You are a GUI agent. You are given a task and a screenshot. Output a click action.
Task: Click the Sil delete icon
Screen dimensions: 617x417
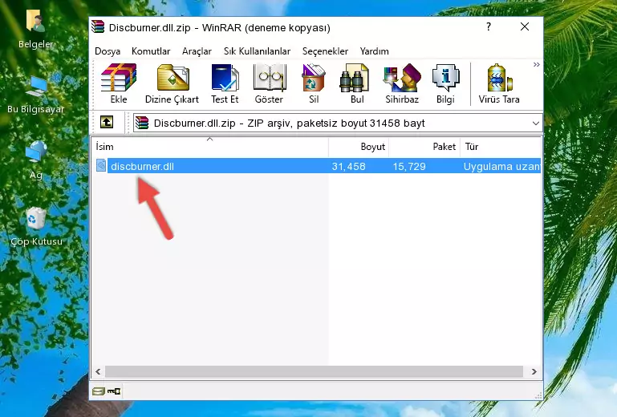(x=314, y=83)
